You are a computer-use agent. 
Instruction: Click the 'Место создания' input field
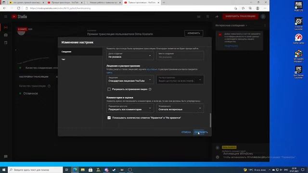pos(180,56)
